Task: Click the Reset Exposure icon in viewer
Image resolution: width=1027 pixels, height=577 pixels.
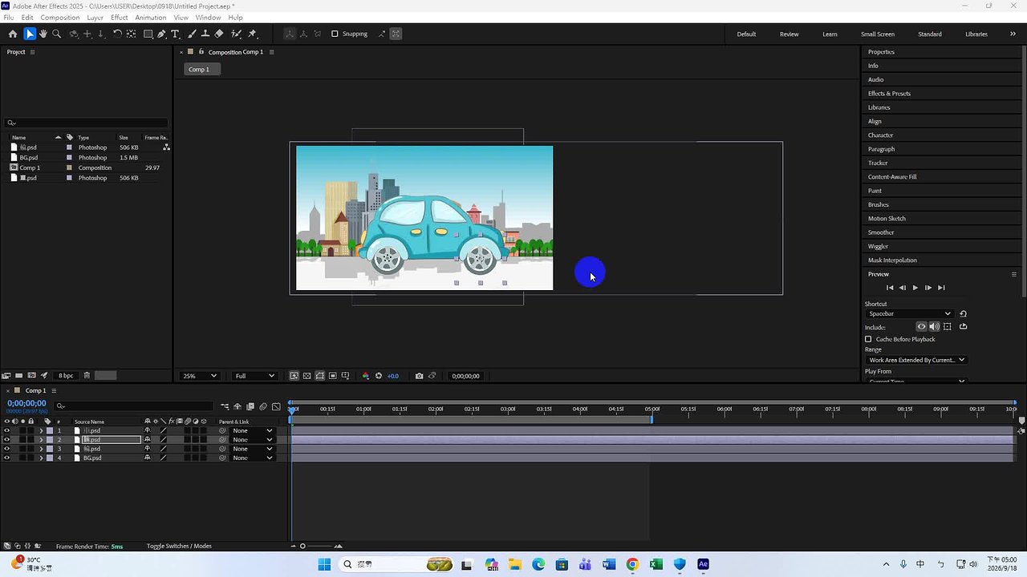Action: tap(379, 376)
